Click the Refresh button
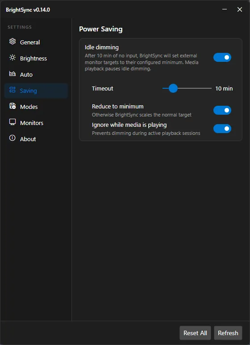Screen dimensions: 250x345 click(228, 333)
